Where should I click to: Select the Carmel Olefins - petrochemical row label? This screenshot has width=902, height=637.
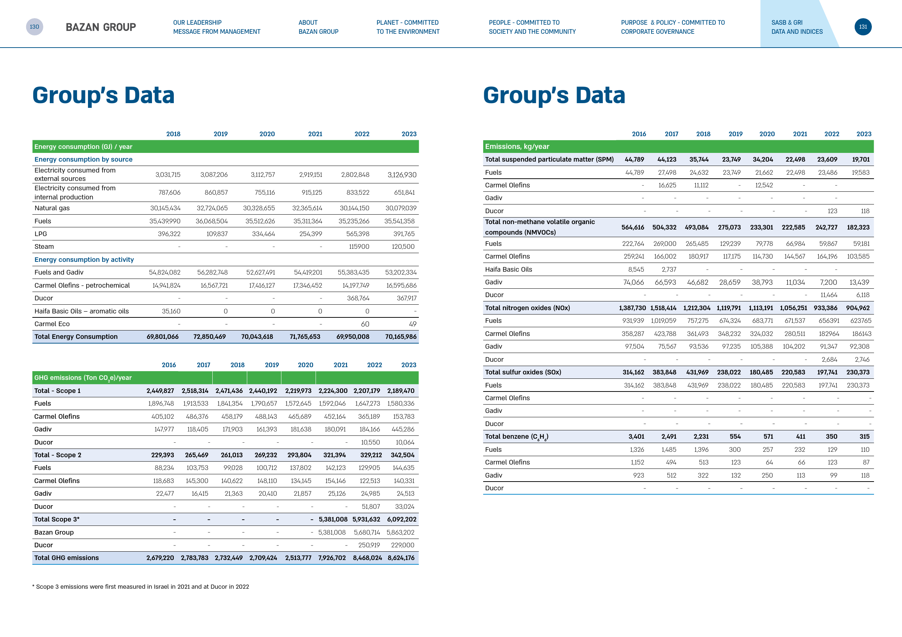[x=82, y=285]
